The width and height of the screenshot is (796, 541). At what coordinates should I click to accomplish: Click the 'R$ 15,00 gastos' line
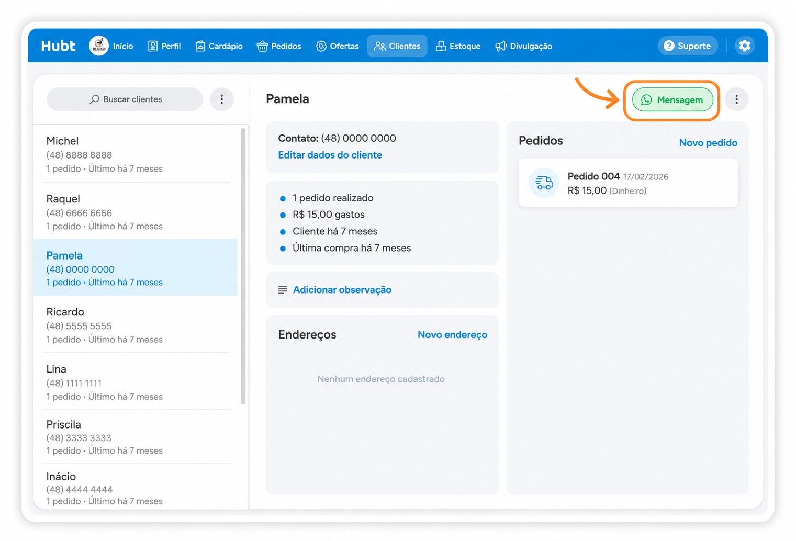329,215
